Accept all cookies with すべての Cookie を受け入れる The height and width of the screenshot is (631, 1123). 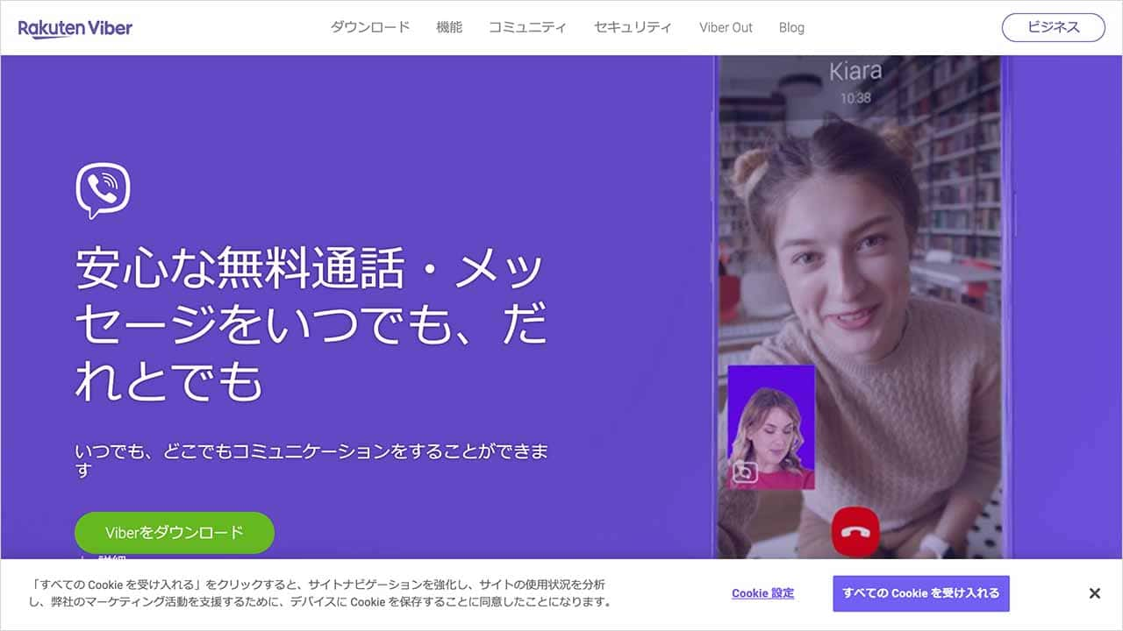tap(921, 593)
